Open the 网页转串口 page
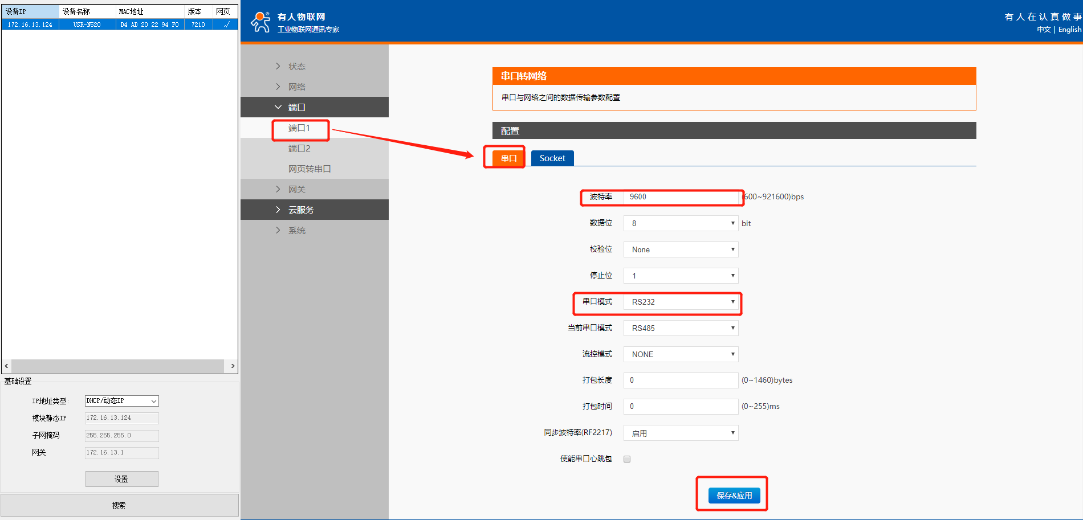 pos(309,169)
